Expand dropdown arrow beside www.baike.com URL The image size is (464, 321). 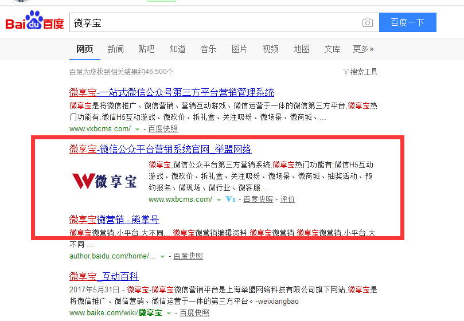[169, 314]
